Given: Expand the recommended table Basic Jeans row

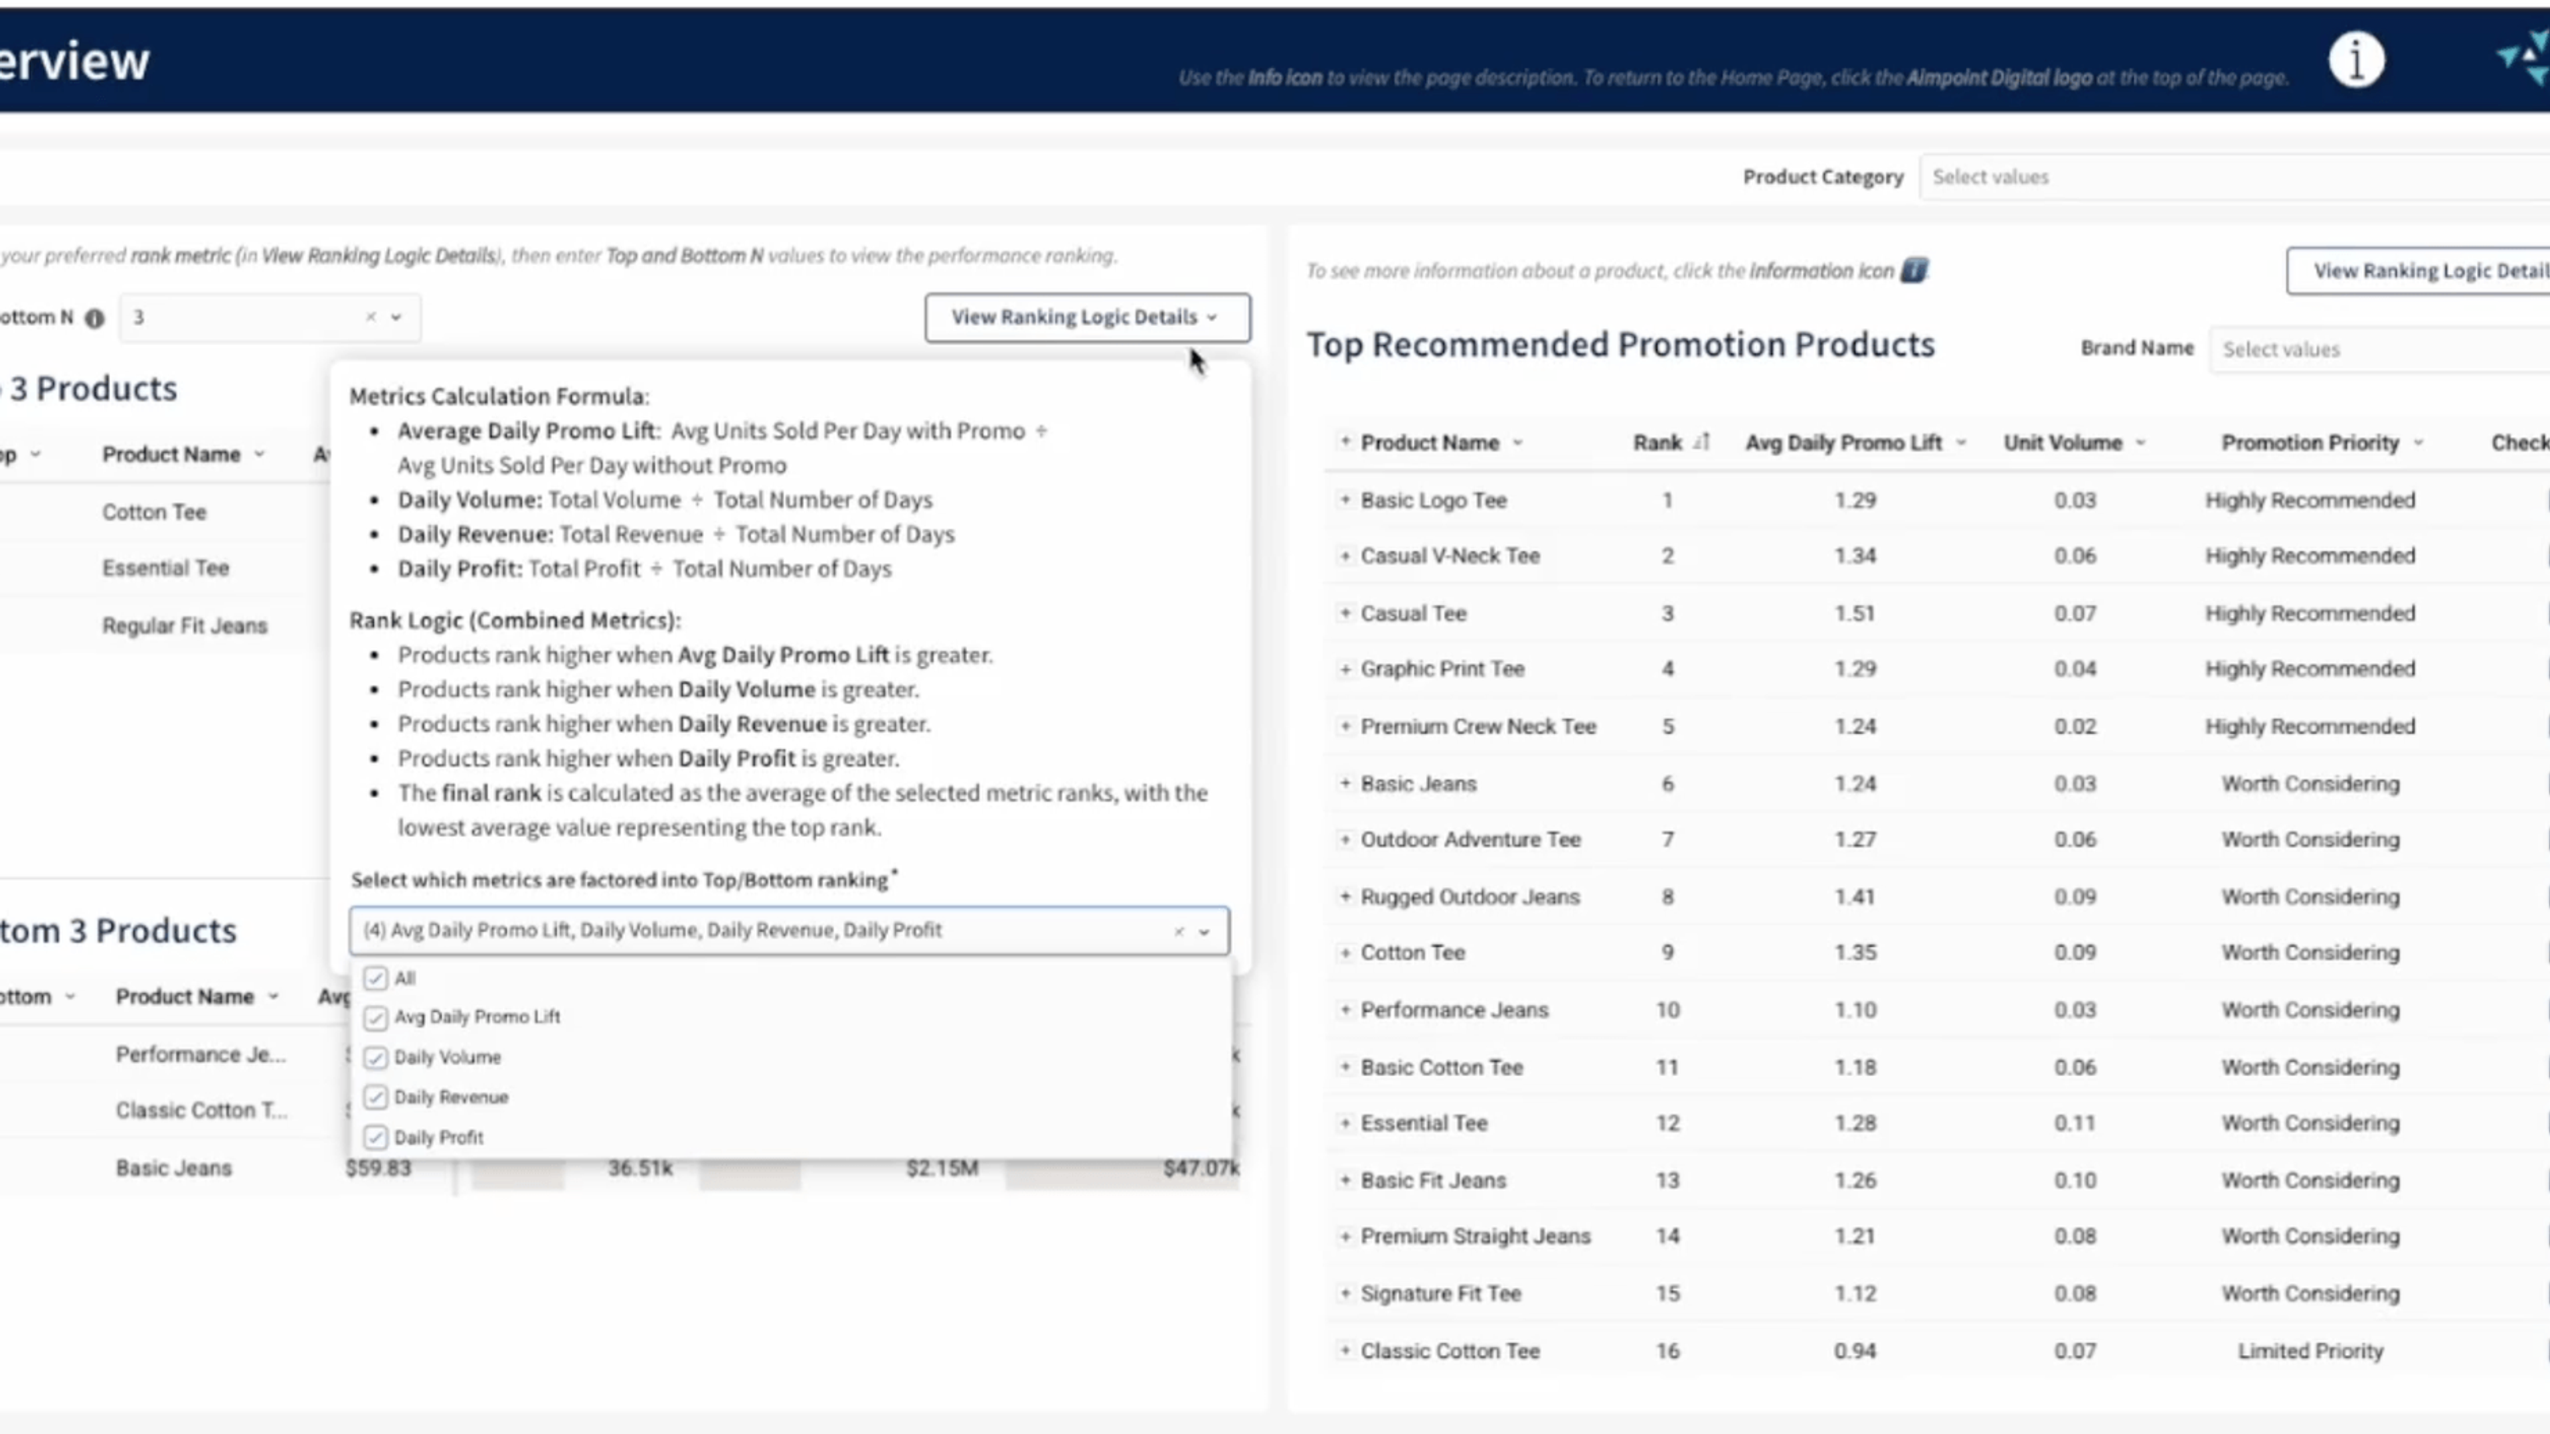Looking at the screenshot, I should 1344,783.
